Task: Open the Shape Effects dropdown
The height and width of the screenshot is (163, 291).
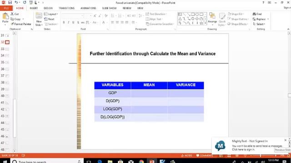Action: (x=238, y=24)
